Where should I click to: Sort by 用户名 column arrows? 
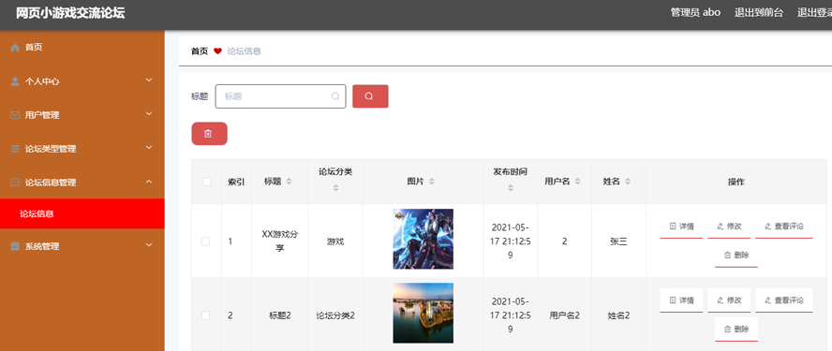[577, 182]
